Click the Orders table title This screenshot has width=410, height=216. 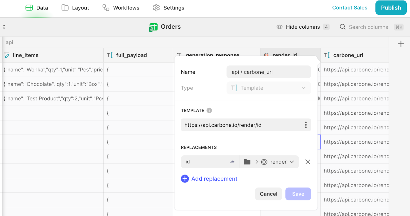pos(171,27)
